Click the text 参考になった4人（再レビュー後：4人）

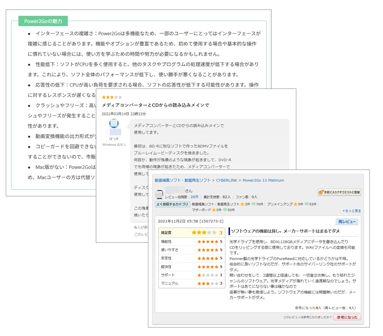[x=326, y=308]
